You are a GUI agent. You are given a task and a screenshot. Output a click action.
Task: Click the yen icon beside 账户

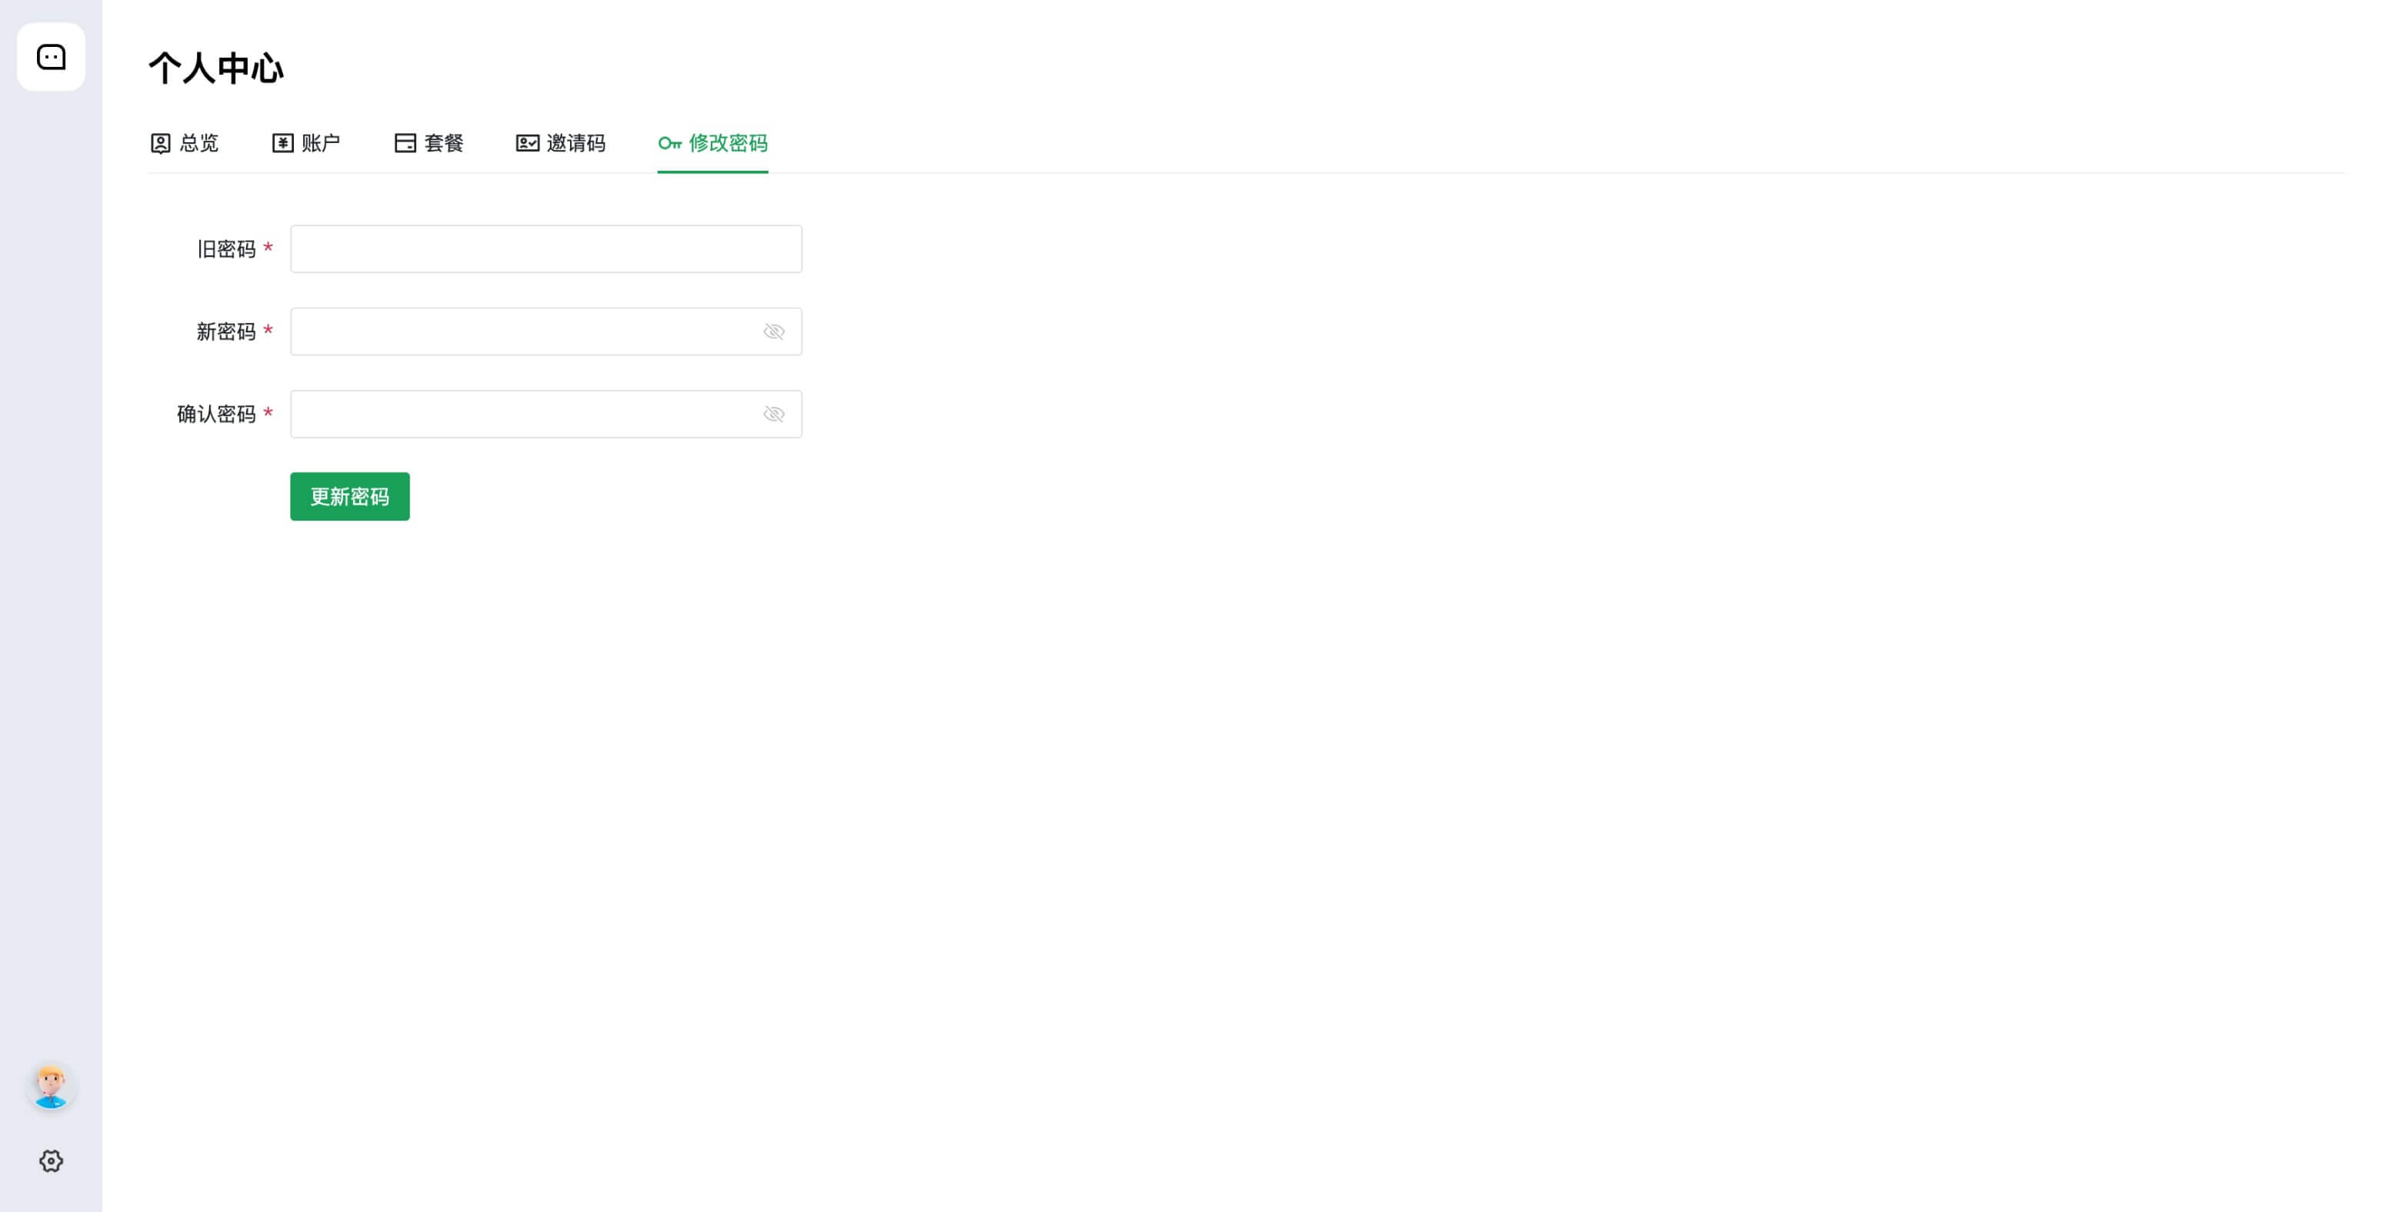point(283,143)
